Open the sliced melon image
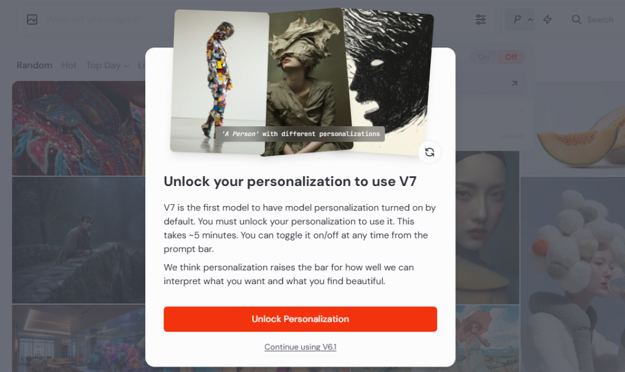 point(573,129)
